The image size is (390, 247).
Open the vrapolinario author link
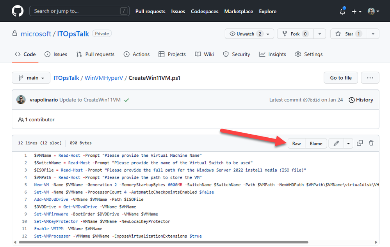pos(44,100)
